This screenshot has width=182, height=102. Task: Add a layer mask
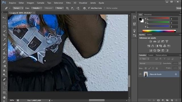158,100
